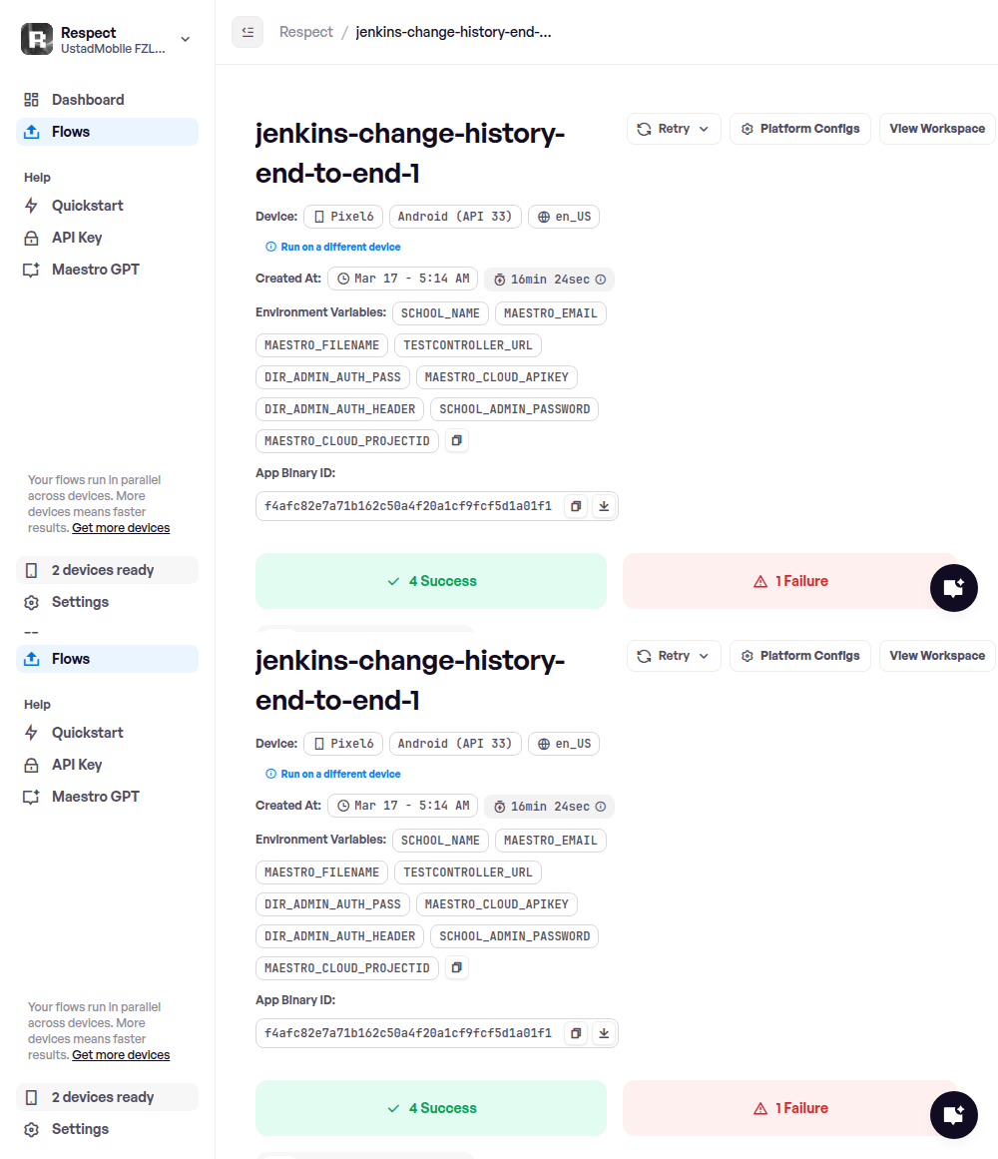Copy environment variables in the upper panel

pos(456,440)
